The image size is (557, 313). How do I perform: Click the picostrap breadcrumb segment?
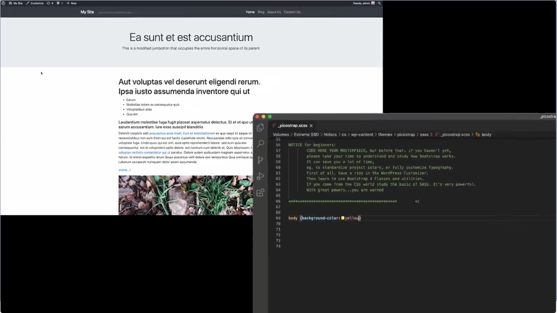coord(406,135)
